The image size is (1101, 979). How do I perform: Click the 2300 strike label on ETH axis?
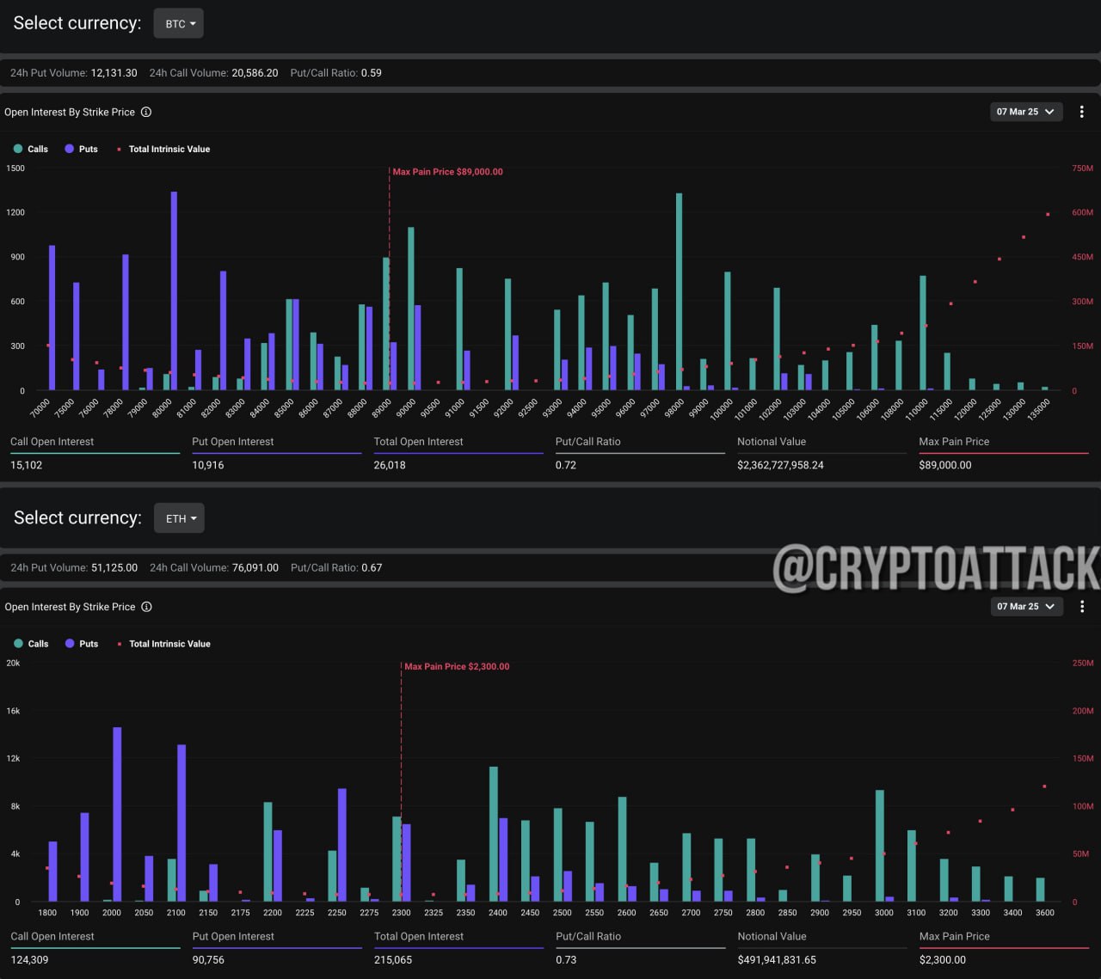(x=402, y=913)
